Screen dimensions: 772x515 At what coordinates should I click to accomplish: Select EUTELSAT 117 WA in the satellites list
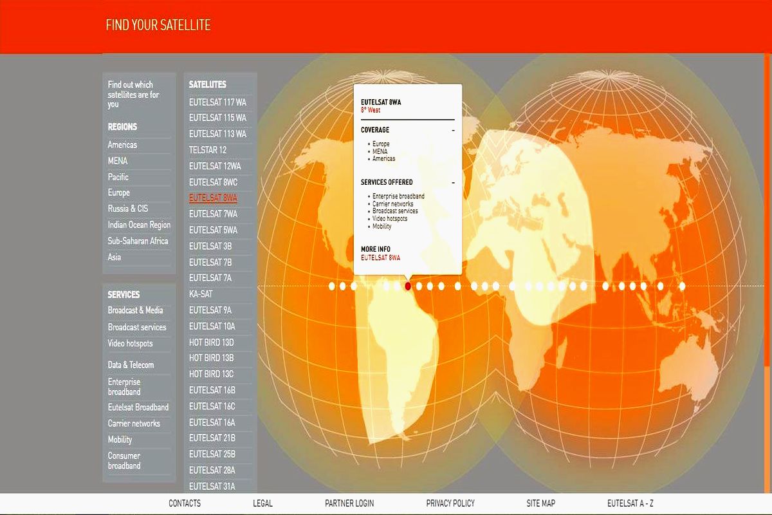tap(217, 102)
